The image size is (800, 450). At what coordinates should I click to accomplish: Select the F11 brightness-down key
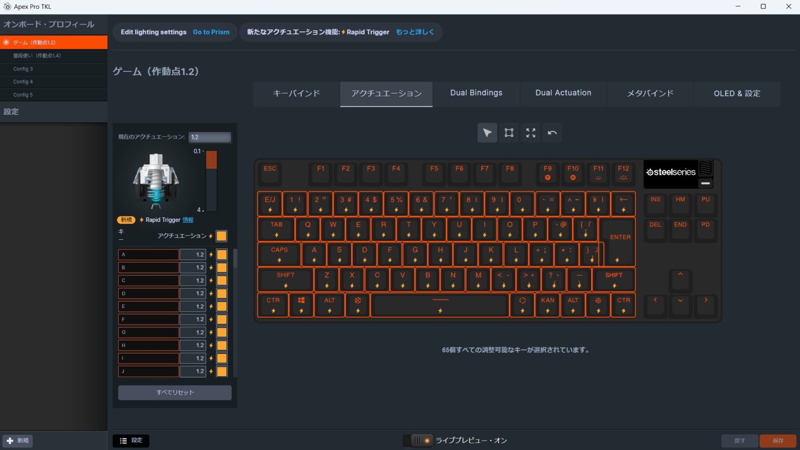point(598,174)
